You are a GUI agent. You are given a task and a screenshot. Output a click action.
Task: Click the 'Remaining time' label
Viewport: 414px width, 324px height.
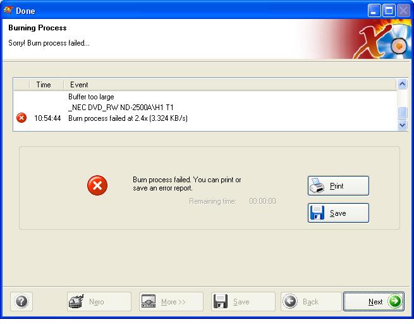(212, 201)
